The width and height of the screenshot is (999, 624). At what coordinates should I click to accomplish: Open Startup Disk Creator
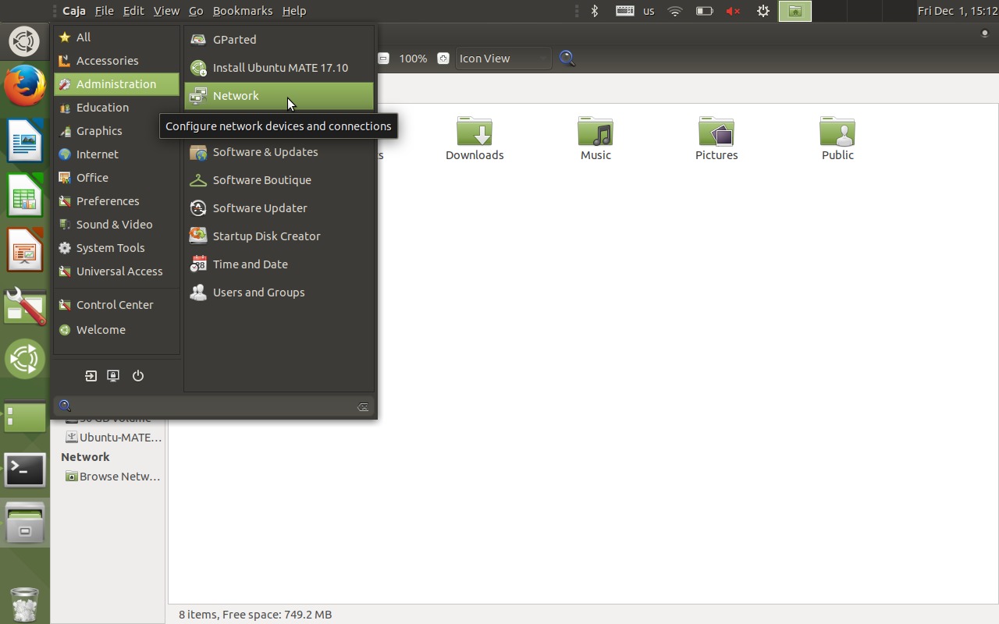click(279, 236)
